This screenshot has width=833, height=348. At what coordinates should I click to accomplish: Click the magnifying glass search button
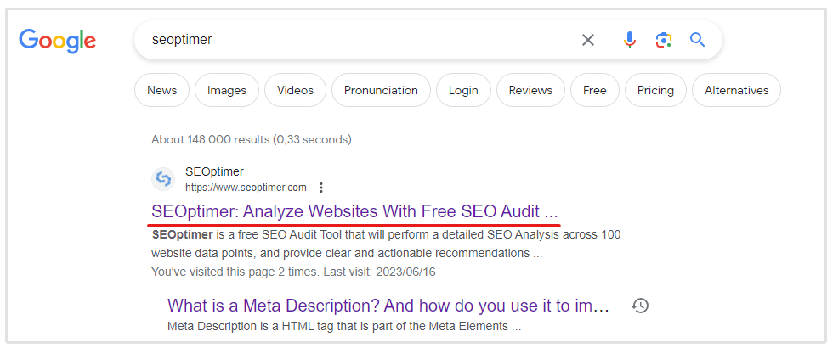pos(698,40)
